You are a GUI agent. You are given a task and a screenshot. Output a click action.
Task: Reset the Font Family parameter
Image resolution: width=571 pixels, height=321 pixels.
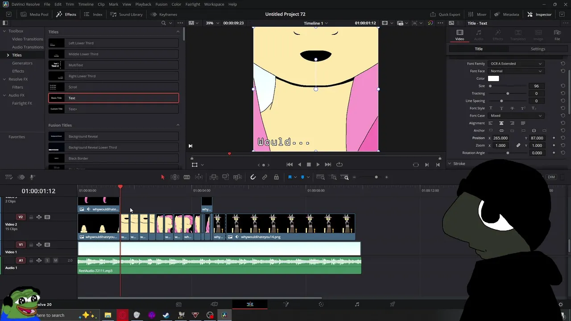[563, 64]
